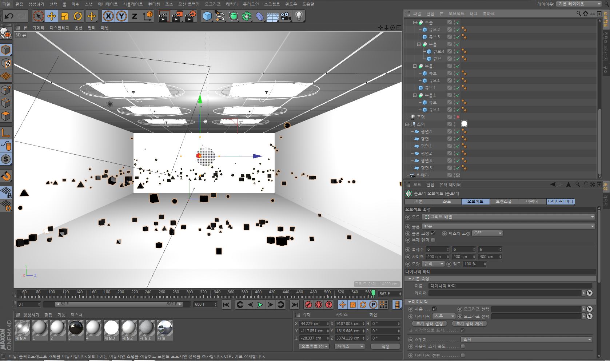This screenshot has width=610, height=361.
Task: Select the Rotate tool in the top toolbar
Action: pyautogui.click(x=78, y=16)
